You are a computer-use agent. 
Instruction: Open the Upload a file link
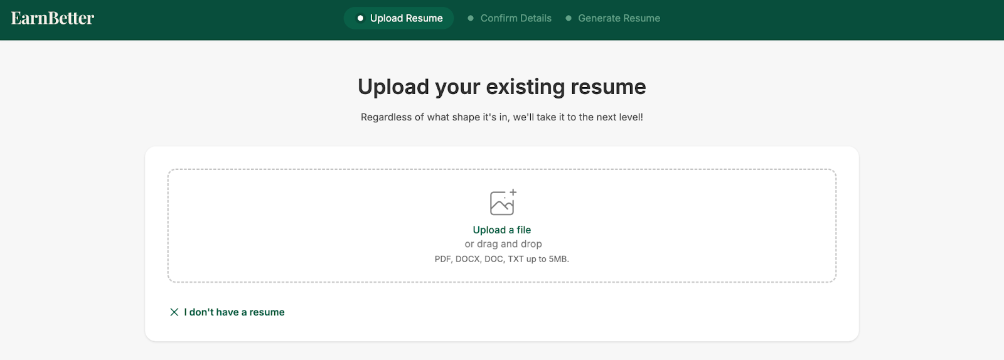[x=502, y=230]
